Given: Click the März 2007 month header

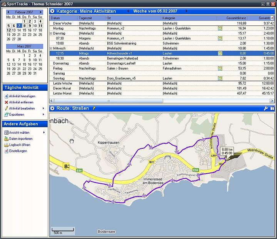Looking at the screenshot, I should tap(24, 46).
